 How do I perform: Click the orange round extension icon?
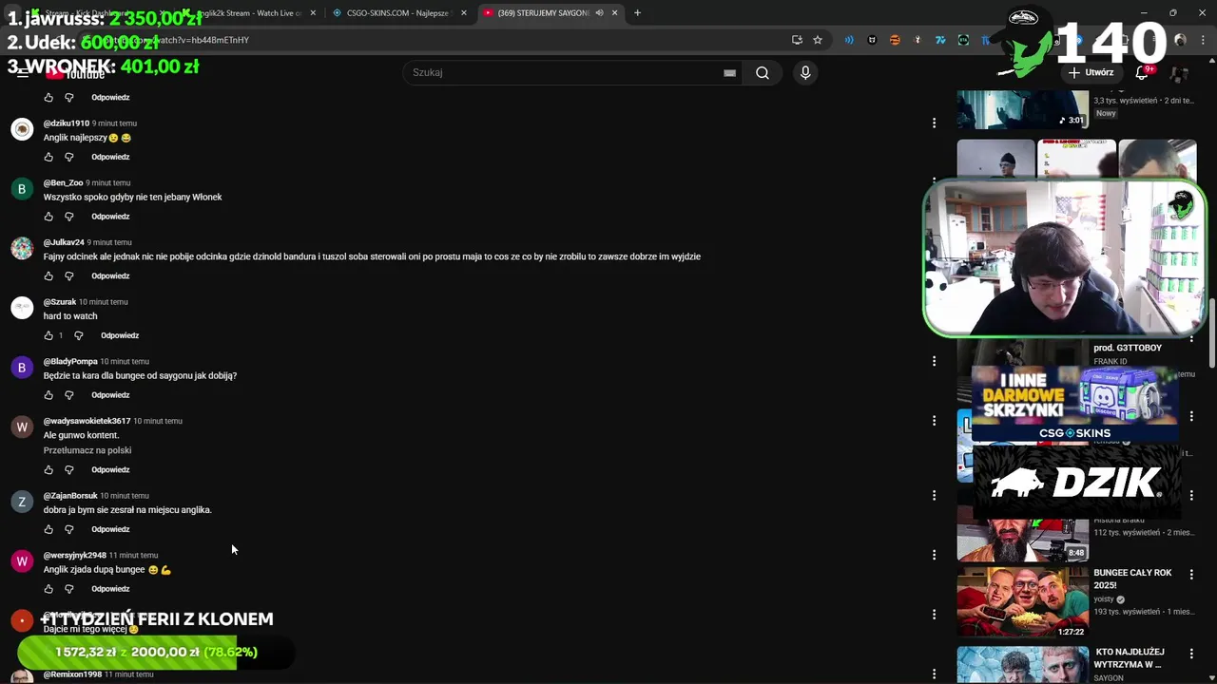pyautogui.click(x=895, y=40)
